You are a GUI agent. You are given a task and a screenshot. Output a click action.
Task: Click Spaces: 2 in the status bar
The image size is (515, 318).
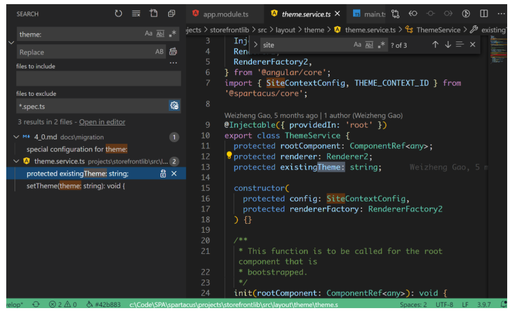[413, 305]
